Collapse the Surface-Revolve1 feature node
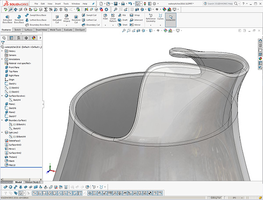The height and width of the screenshot is (200, 263). pos(2,96)
